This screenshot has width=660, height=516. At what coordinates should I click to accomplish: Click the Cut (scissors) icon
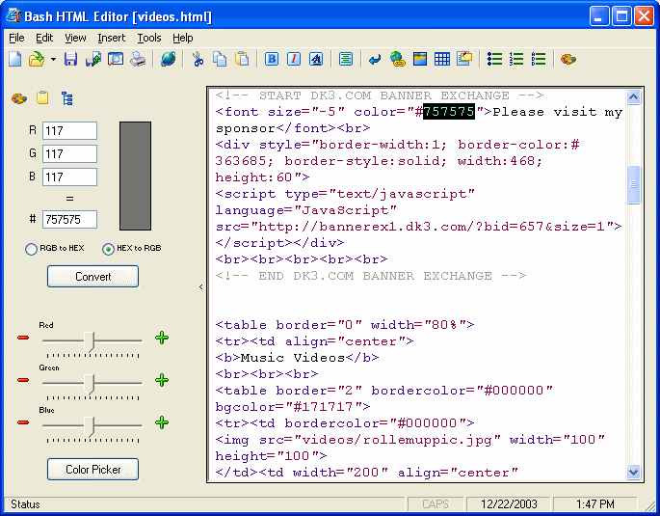pyautogui.click(x=198, y=60)
